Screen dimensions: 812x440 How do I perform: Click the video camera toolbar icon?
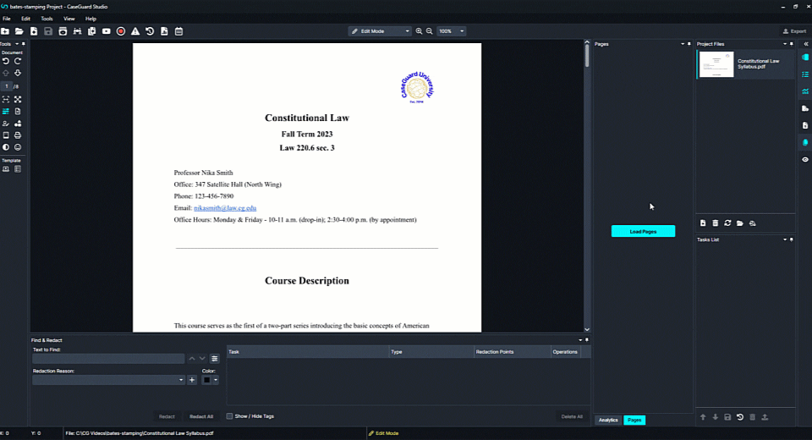click(107, 31)
